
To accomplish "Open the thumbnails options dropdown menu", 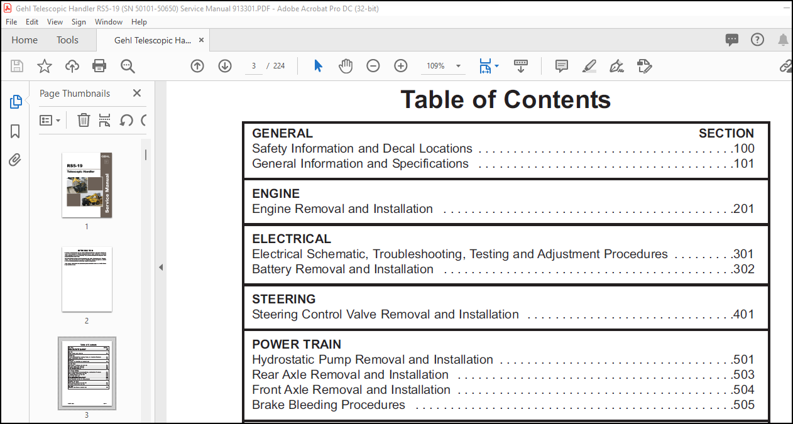I will pos(50,120).
